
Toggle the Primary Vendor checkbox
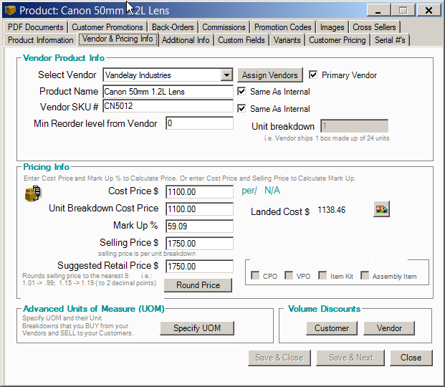(314, 75)
